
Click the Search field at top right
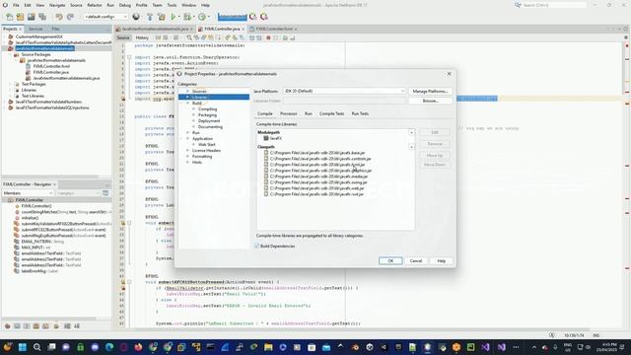pos(553,5)
